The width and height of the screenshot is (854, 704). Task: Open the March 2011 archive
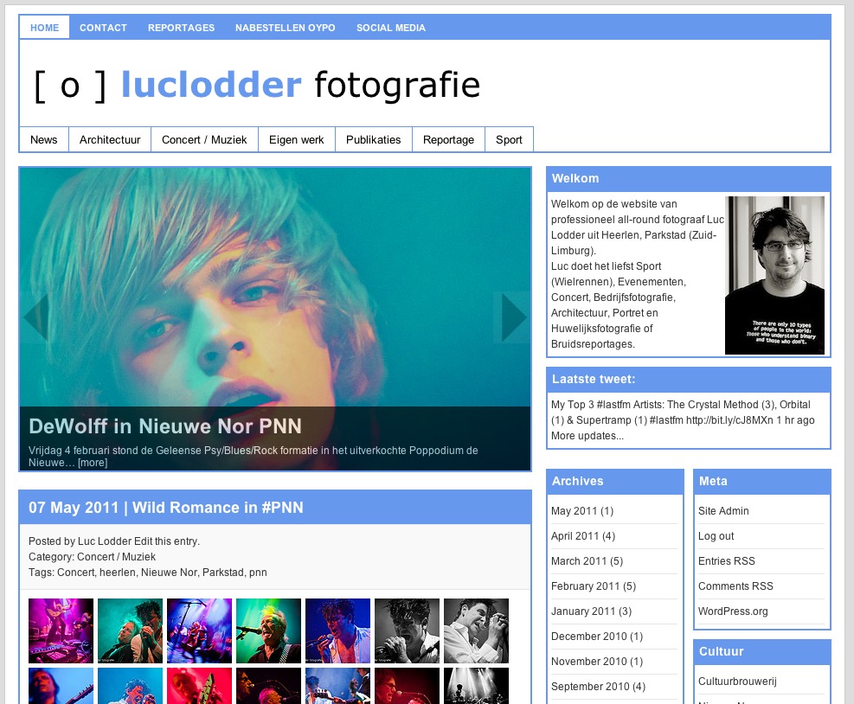click(x=578, y=561)
